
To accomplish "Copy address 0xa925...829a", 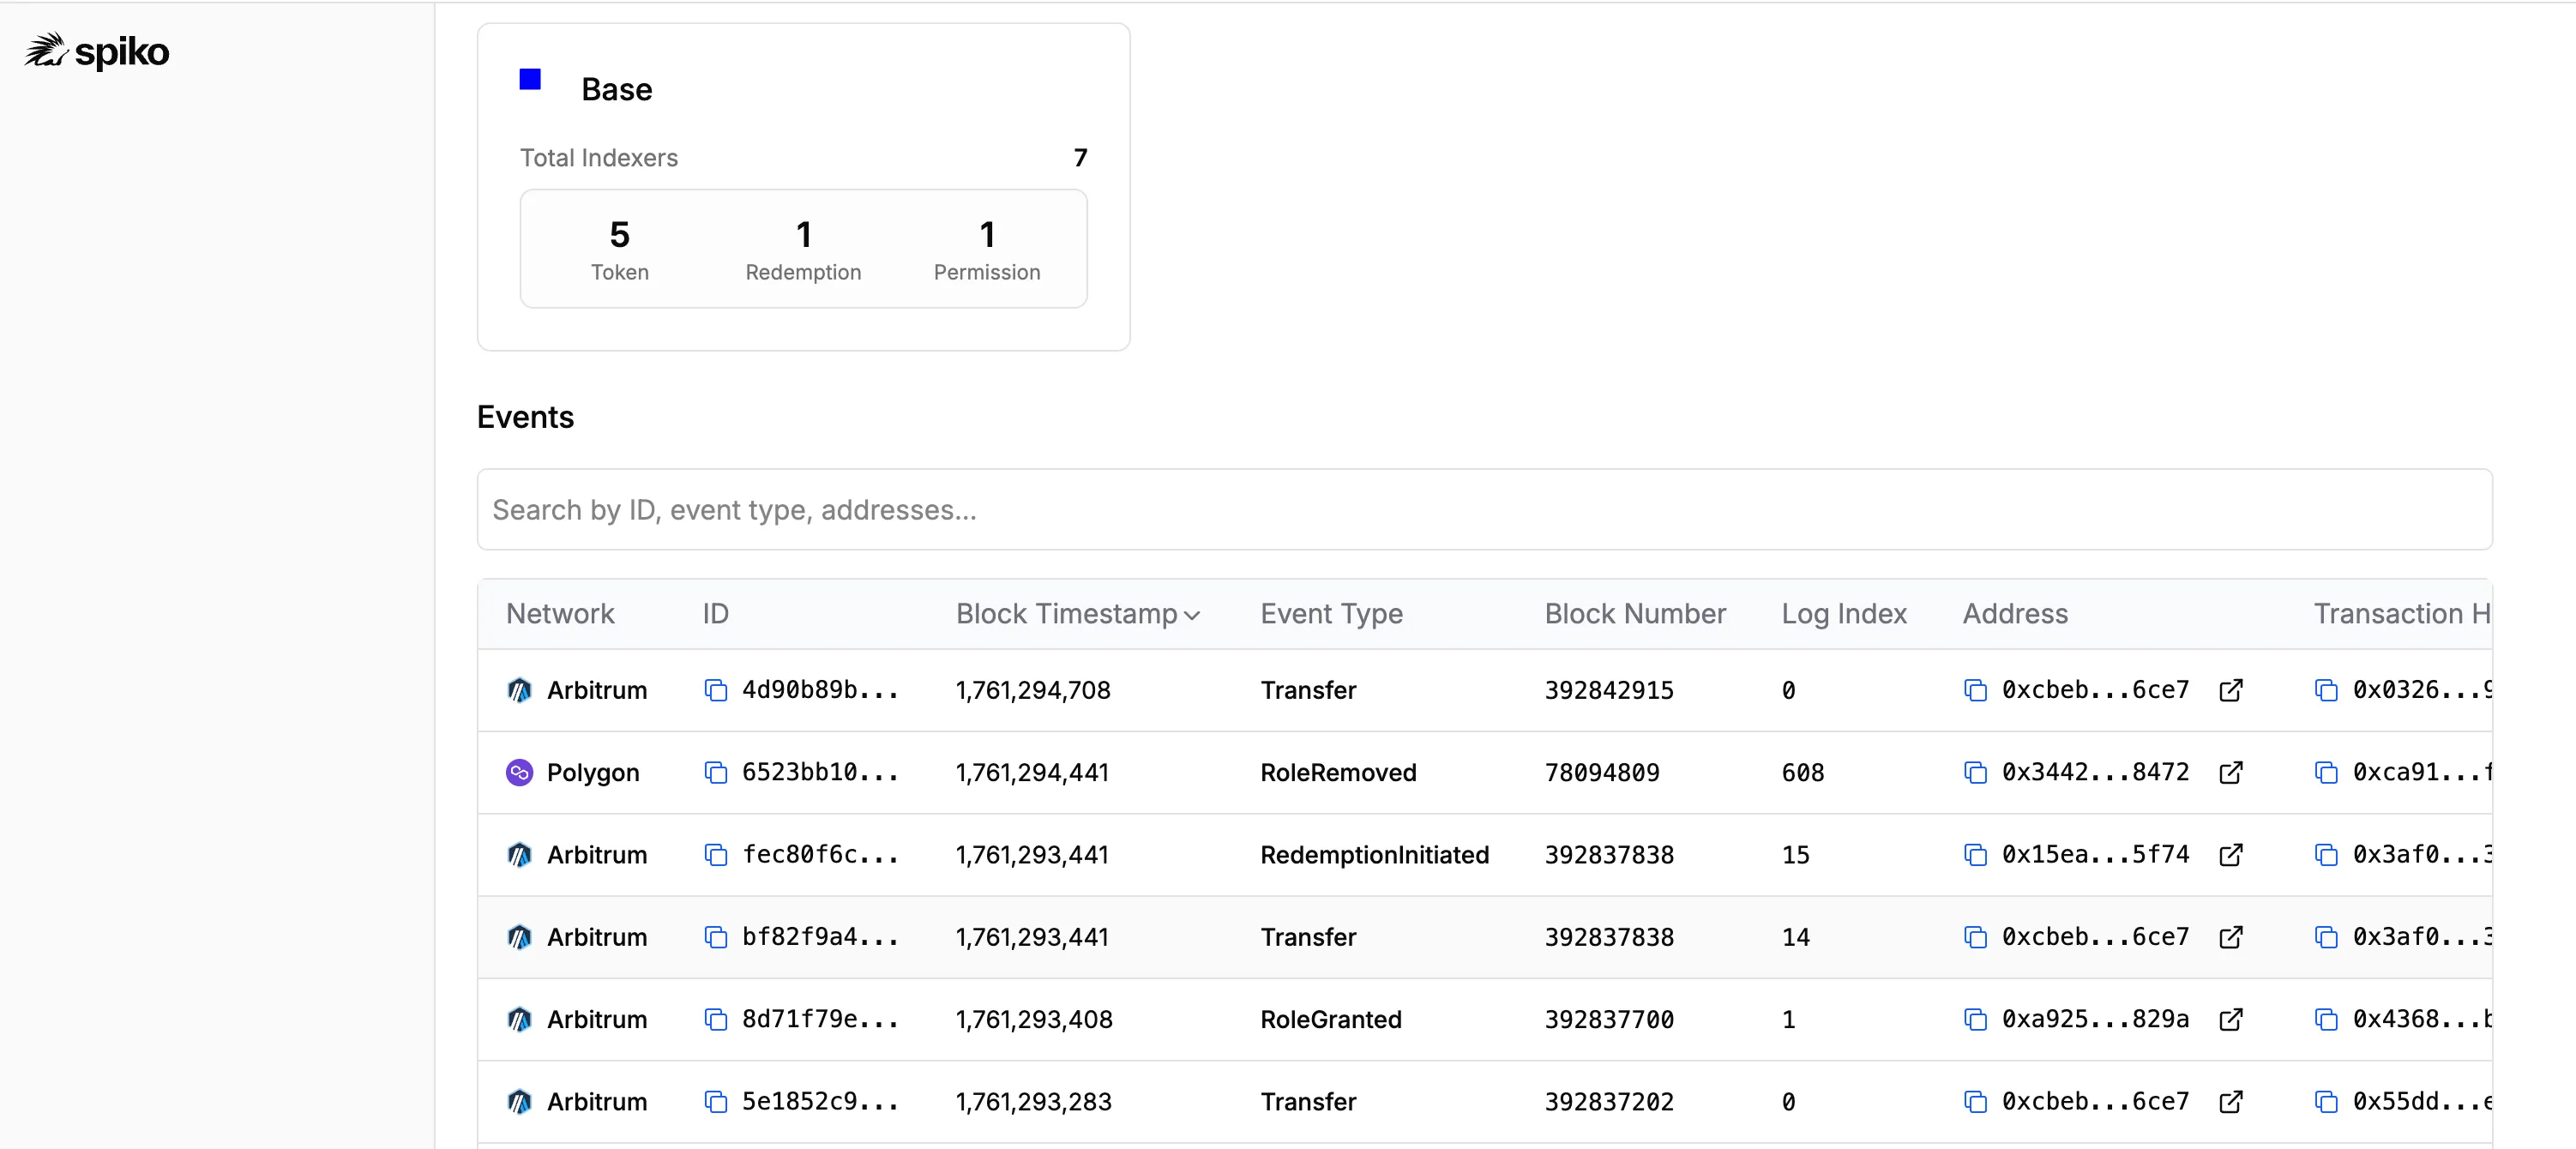I will coord(1975,1019).
